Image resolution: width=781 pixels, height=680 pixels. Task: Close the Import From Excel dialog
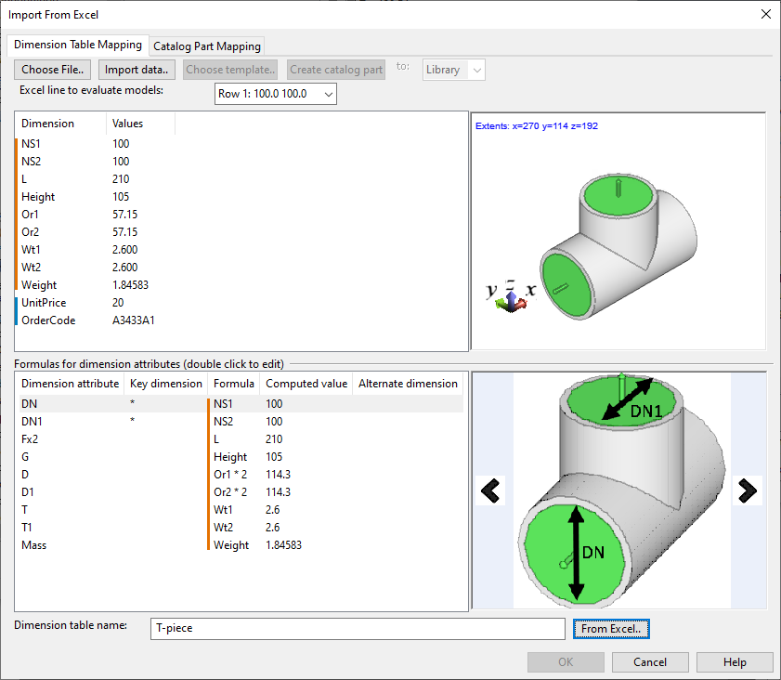click(764, 14)
